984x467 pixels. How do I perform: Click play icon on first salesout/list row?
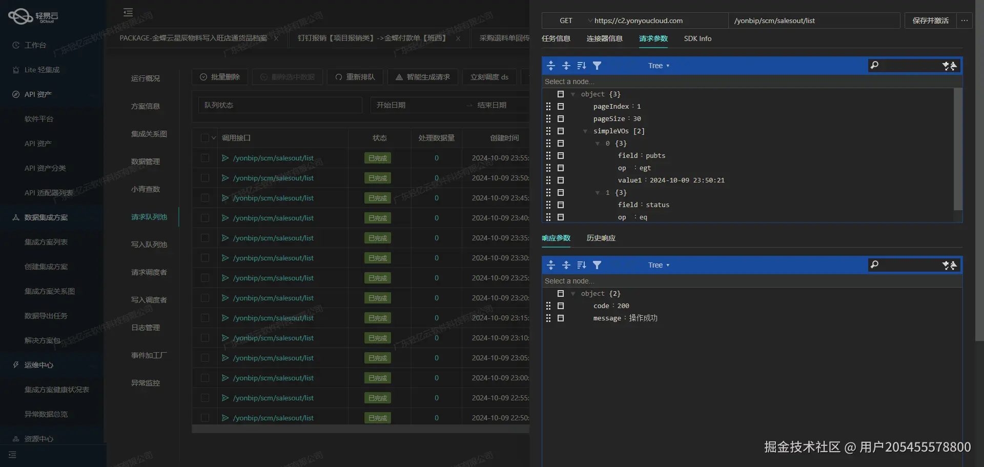pyautogui.click(x=225, y=158)
